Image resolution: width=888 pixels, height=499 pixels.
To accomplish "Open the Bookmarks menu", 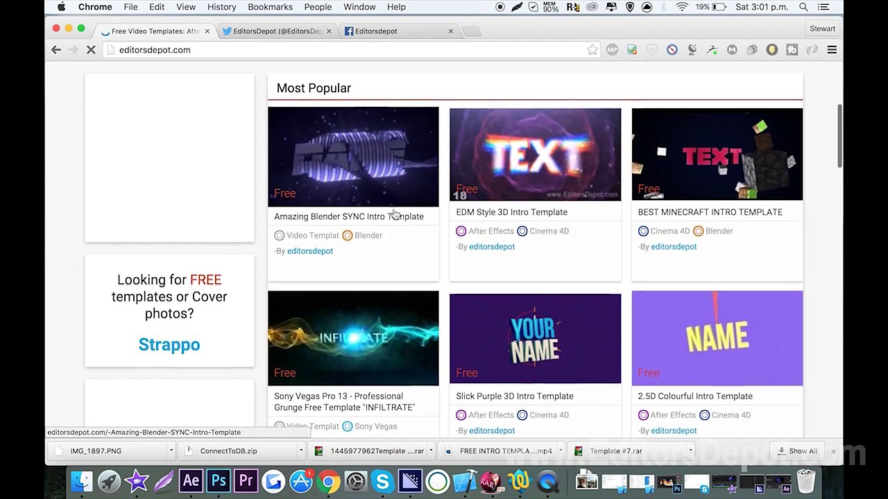I will (270, 7).
